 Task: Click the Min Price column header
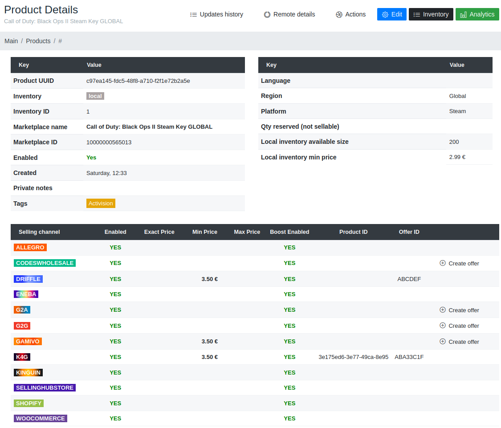(205, 232)
